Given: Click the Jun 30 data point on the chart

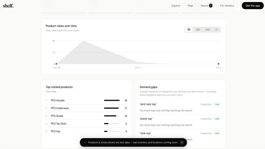Looking at the screenshot, I should pyautogui.click(x=56, y=64).
